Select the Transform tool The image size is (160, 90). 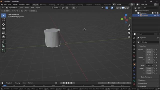3,37
